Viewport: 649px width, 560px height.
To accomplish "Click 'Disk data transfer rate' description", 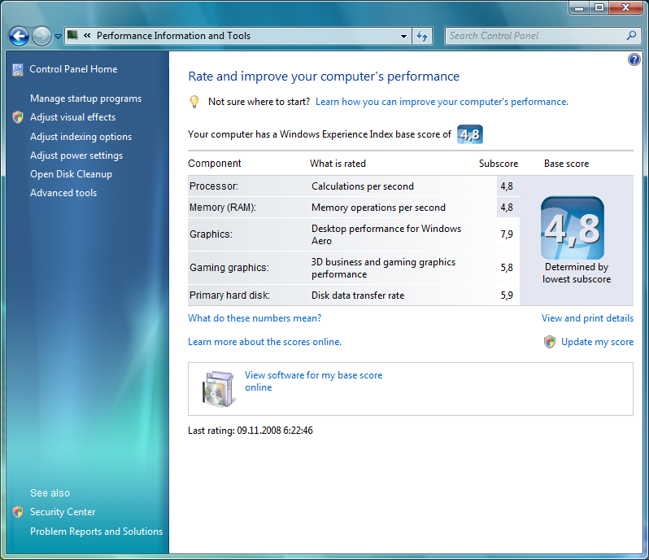I will coord(358,295).
